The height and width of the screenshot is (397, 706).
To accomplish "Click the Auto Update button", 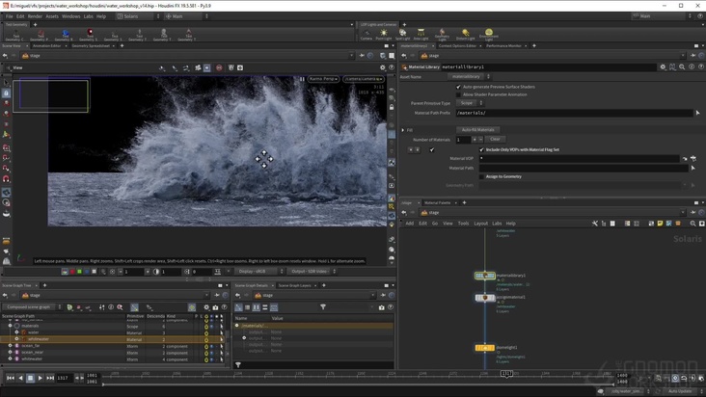I will (x=679, y=391).
